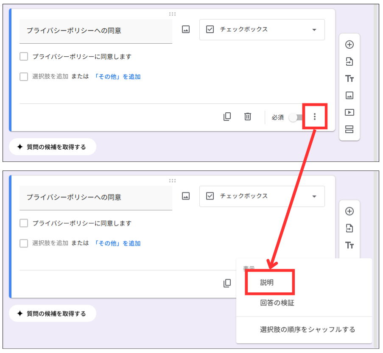Viewport: 383px width, 353px height.
Task: Select 説明 from the options menu
Action: [x=267, y=283]
